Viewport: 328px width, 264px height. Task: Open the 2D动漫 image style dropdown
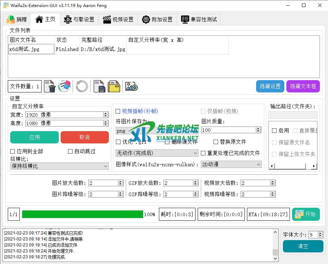tap(231, 164)
